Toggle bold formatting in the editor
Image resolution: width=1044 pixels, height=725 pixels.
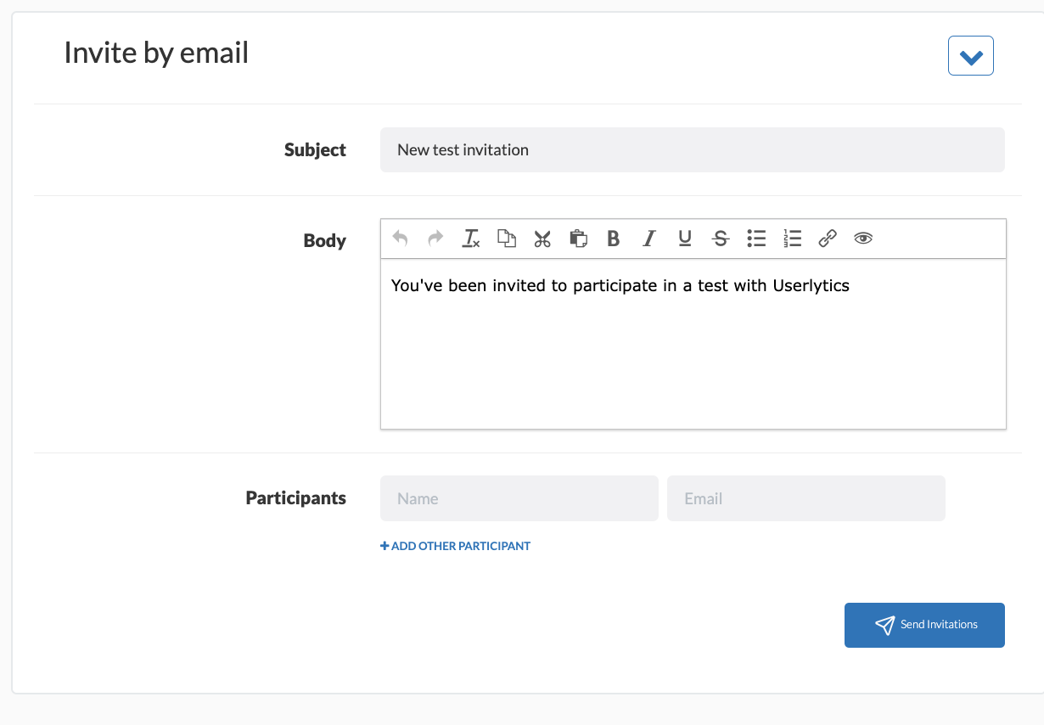pos(613,239)
